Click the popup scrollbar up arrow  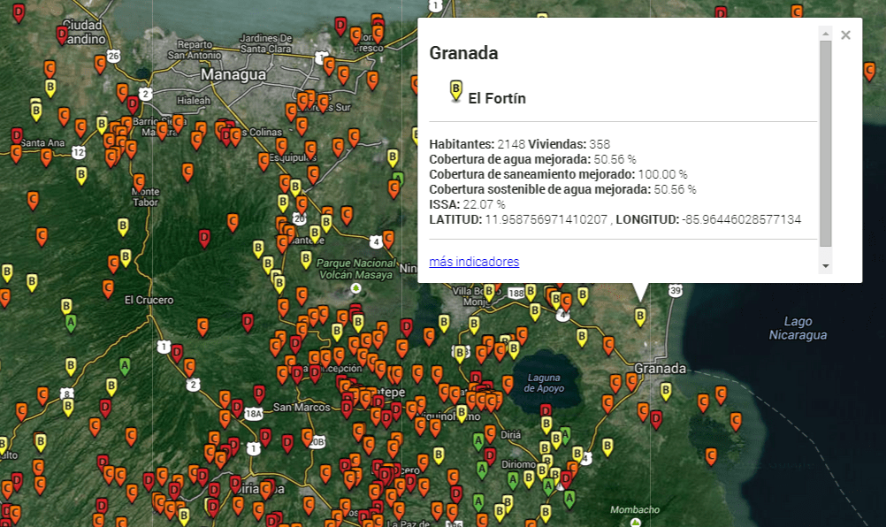tap(826, 34)
